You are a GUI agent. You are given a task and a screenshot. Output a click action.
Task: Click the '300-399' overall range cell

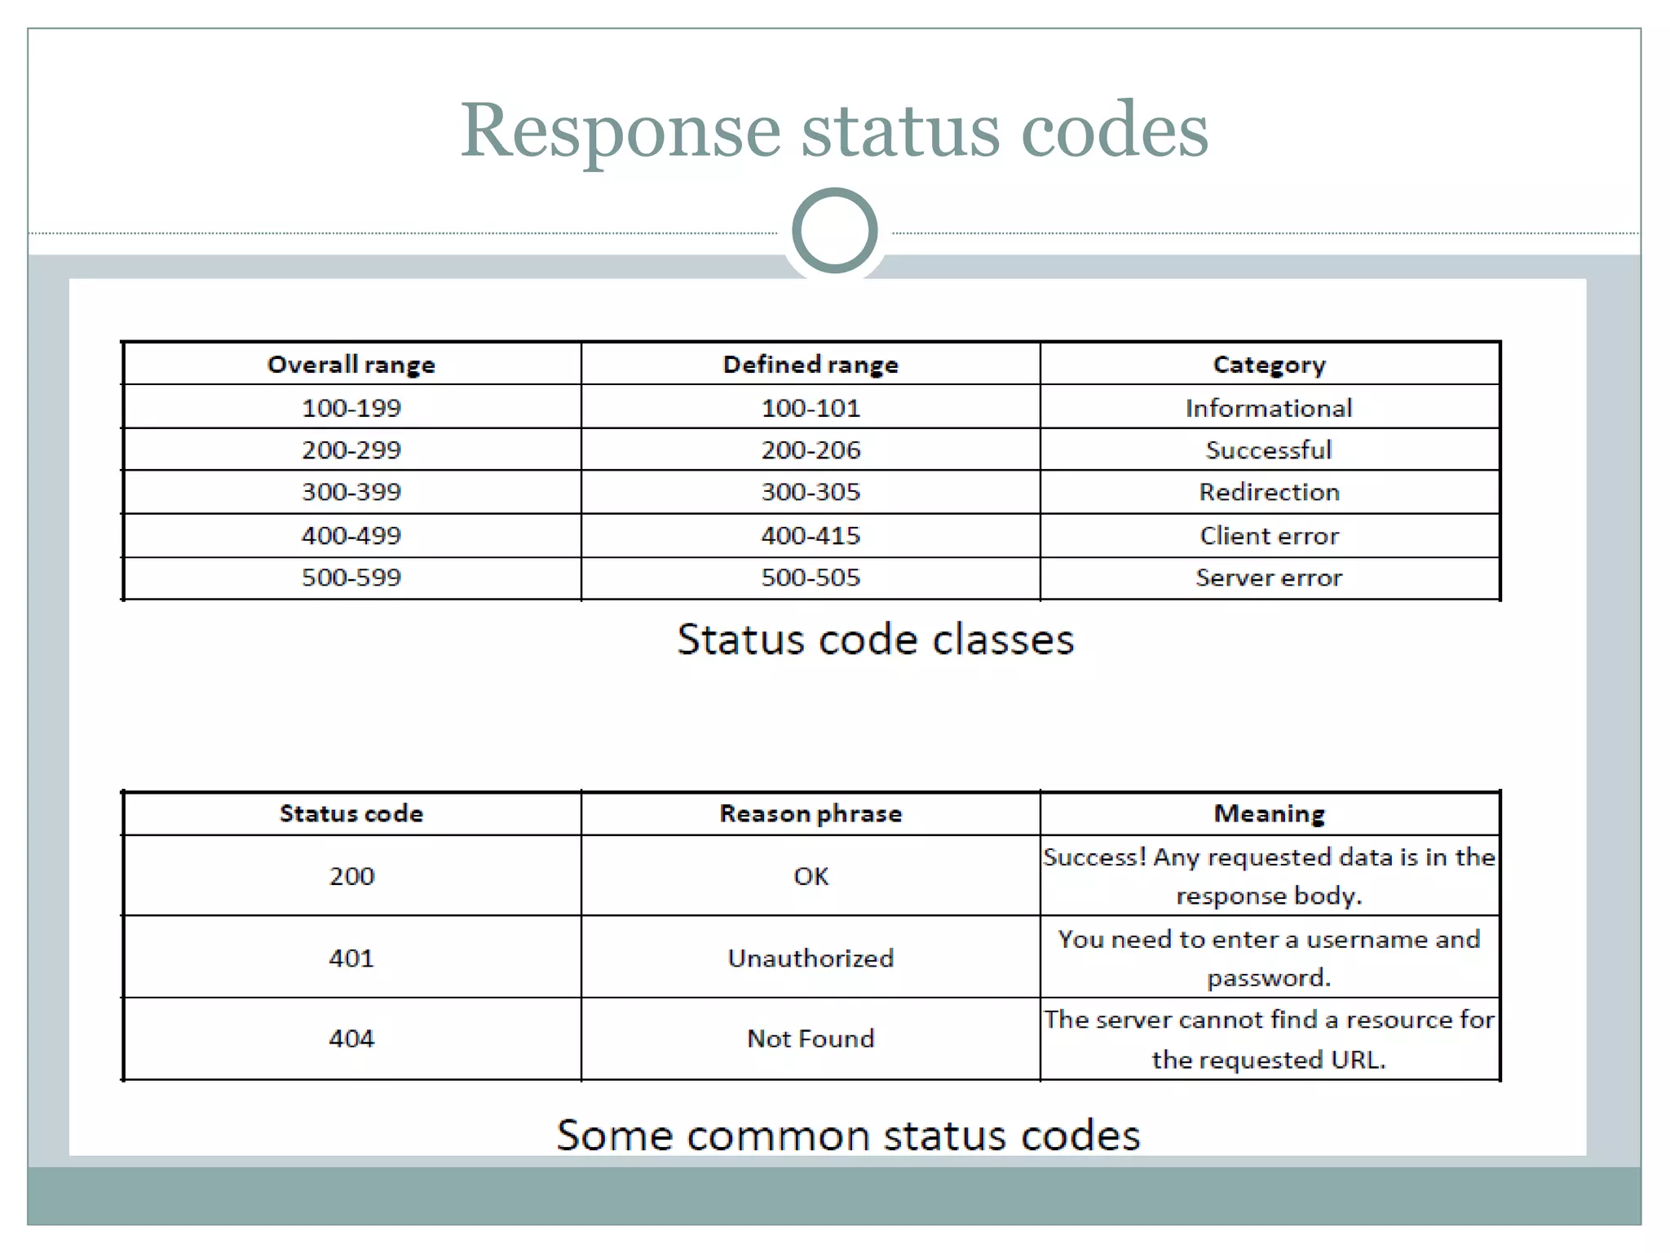tap(351, 492)
